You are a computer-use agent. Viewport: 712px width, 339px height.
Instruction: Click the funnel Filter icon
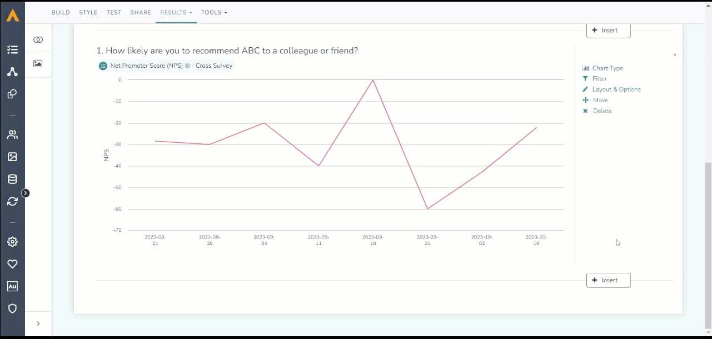(x=585, y=78)
